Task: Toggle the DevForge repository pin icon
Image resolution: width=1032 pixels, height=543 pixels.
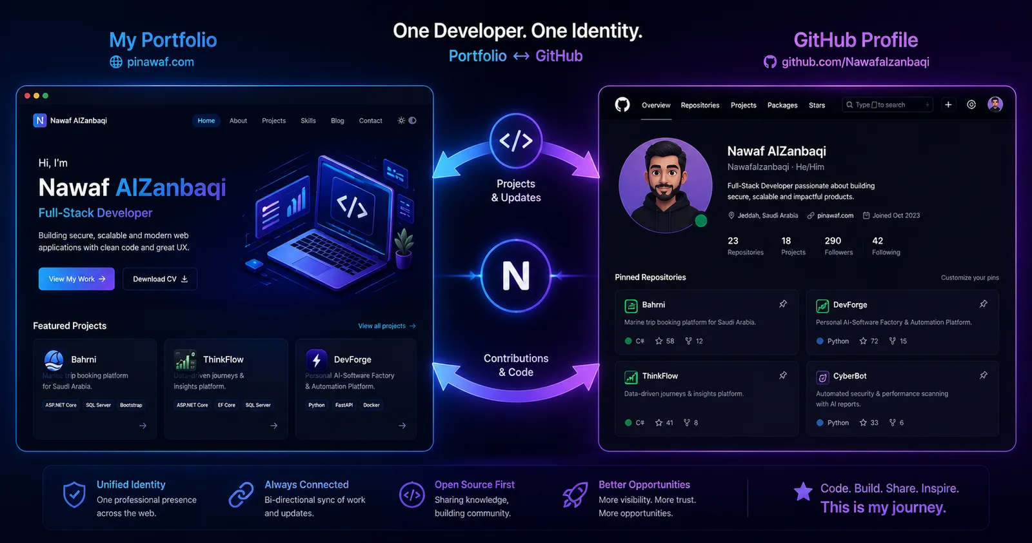Action: [984, 304]
